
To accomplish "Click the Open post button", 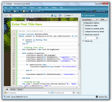I will (26, 11).
